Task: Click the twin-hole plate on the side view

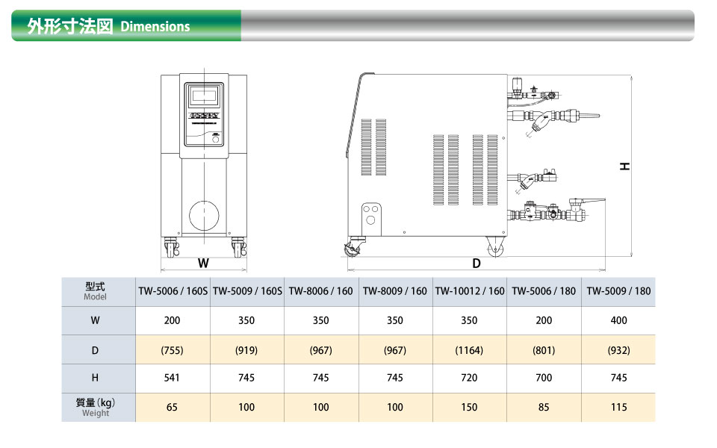Action: click(x=370, y=216)
